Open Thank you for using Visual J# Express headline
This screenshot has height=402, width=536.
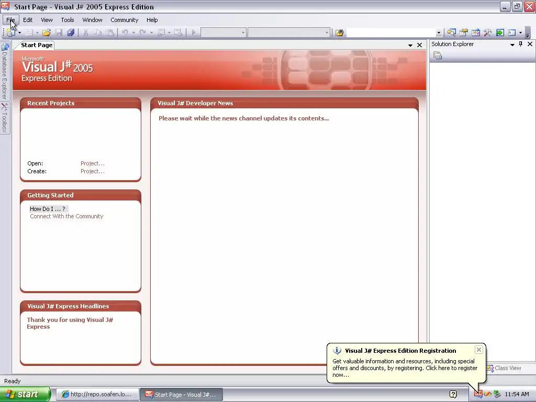[70, 323]
